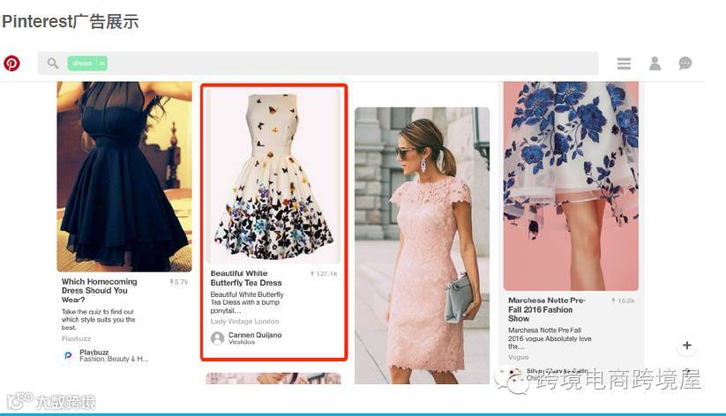Click the 'Fashion, Beauty & H...' board name
726x416 pixels.
(114, 359)
